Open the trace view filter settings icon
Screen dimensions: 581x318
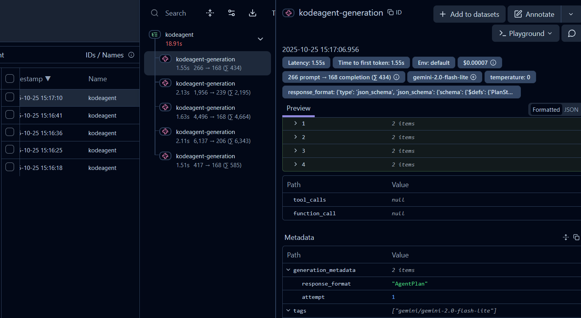(232, 13)
